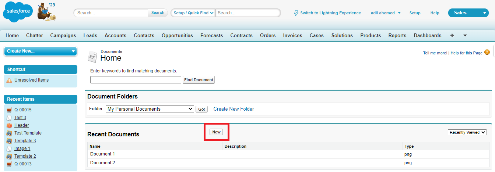Click the template icon next to Template 2

pyautogui.click(x=9, y=156)
